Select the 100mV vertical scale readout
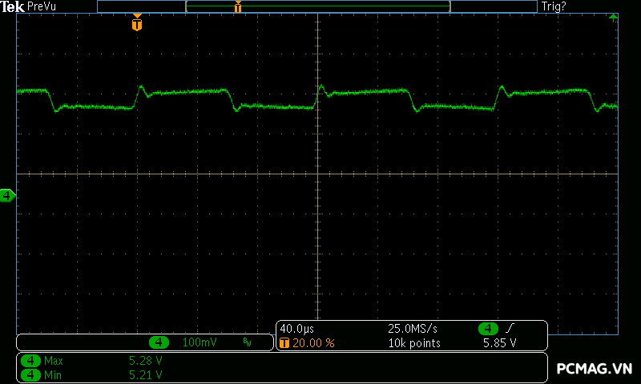The height and width of the screenshot is (384, 641). click(x=199, y=342)
